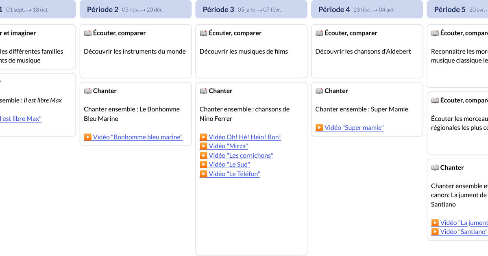Screen dimensions: 488x256
Task: Select the Période 5 column header
Action: pyautogui.click(x=457, y=9)
